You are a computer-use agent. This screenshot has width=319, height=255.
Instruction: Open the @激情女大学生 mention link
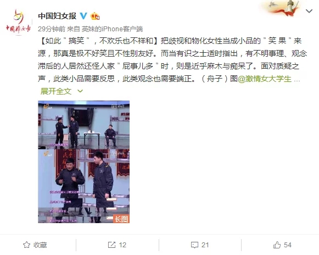pyautogui.click(x=265, y=79)
